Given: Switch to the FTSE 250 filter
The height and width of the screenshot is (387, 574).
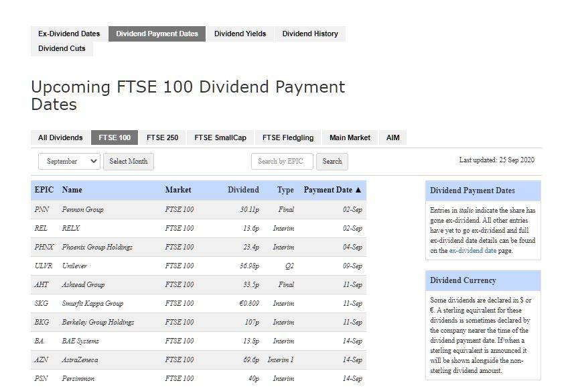Looking at the screenshot, I should 163,137.
